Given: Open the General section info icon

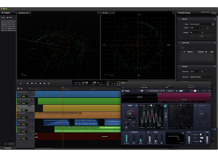Looking at the screenshot, I should click(x=215, y=19).
